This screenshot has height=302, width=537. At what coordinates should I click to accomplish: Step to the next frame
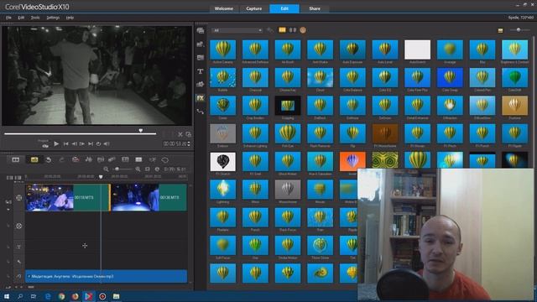click(82, 143)
